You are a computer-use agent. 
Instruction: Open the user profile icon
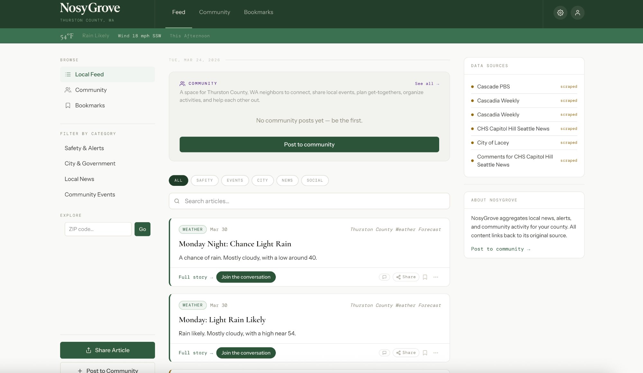[578, 13]
